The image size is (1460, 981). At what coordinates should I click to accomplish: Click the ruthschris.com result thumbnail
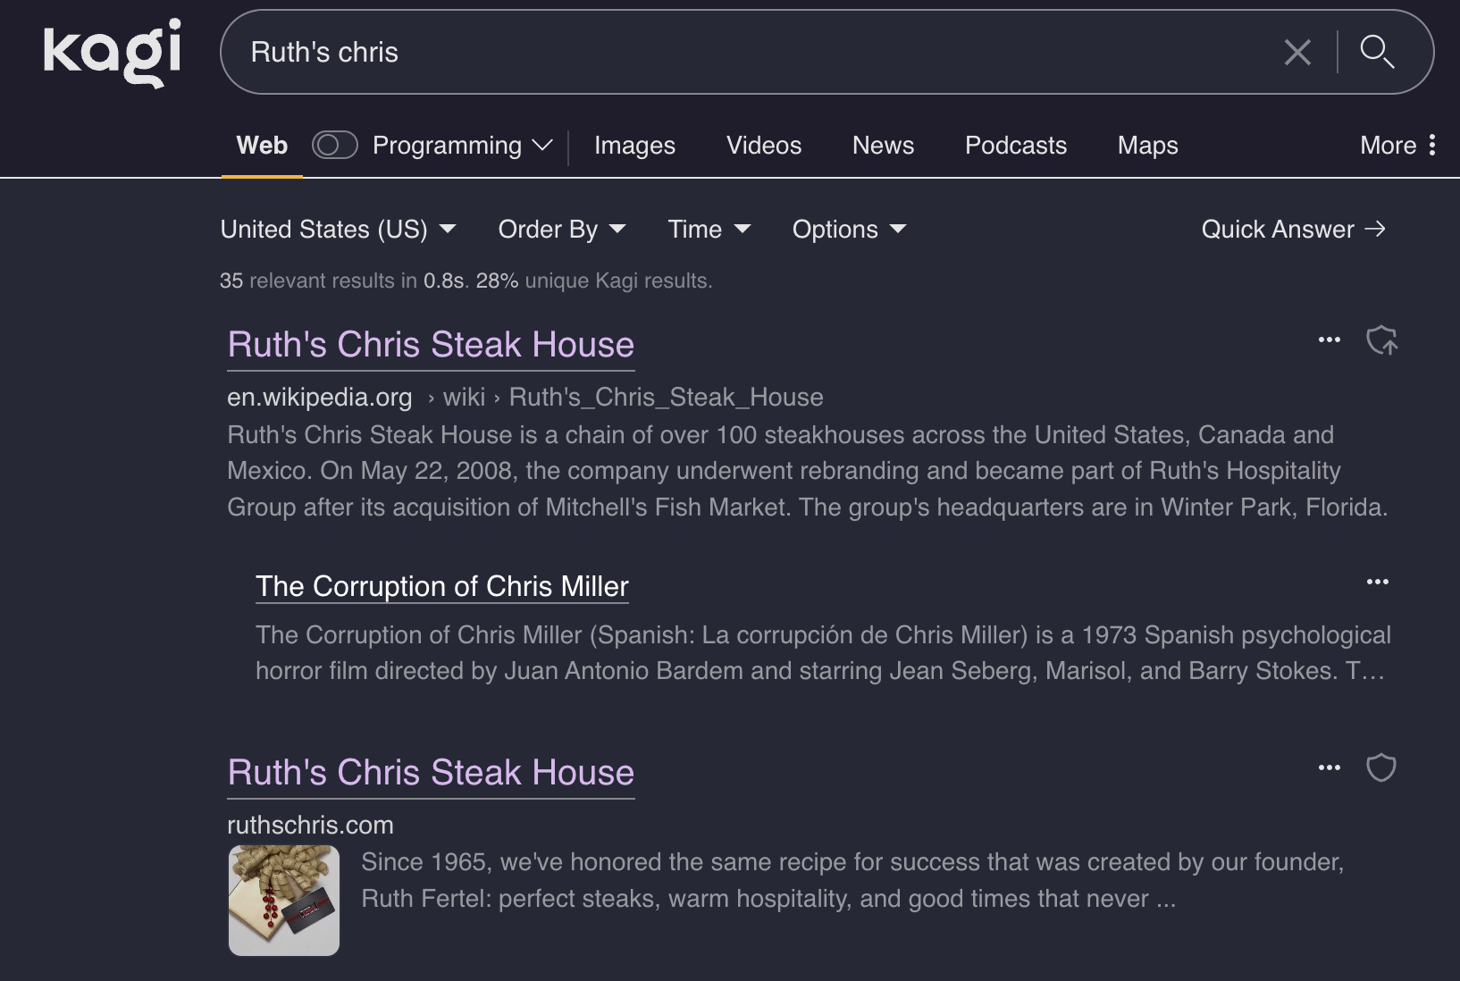[x=284, y=901]
